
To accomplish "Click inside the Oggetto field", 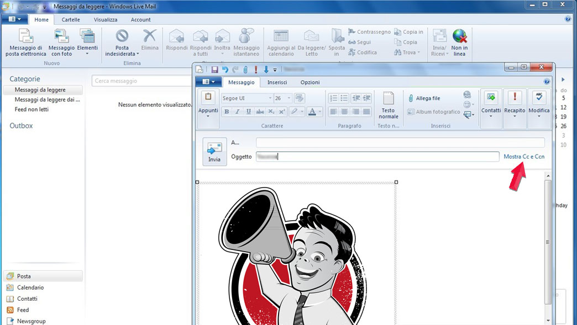I will tap(359, 157).
